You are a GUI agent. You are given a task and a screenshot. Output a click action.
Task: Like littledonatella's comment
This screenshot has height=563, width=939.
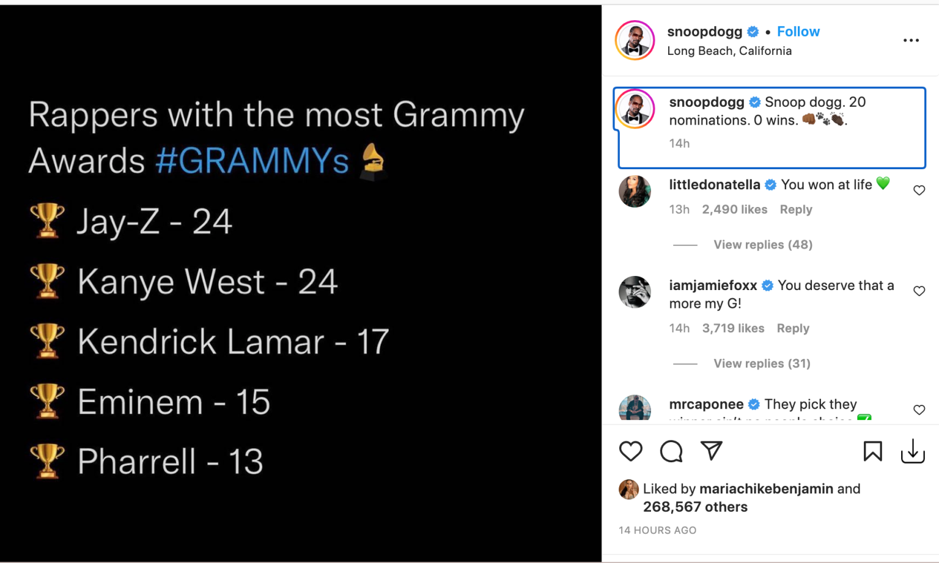coord(919,191)
